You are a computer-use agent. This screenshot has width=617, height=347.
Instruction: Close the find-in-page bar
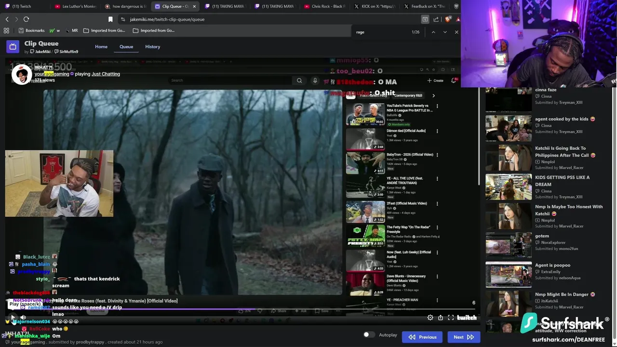pos(456,32)
